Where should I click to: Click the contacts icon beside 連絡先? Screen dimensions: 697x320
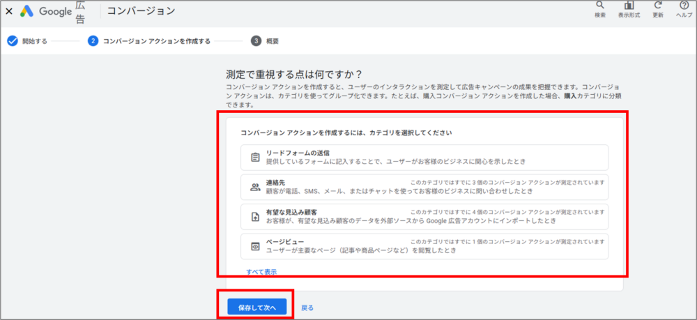point(255,187)
